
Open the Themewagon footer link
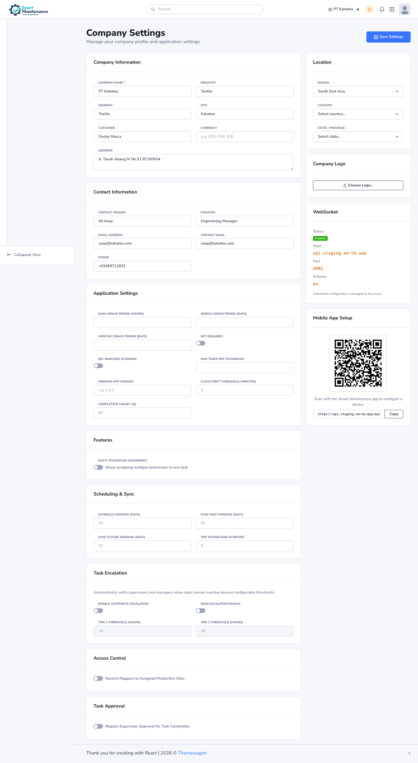click(192, 753)
